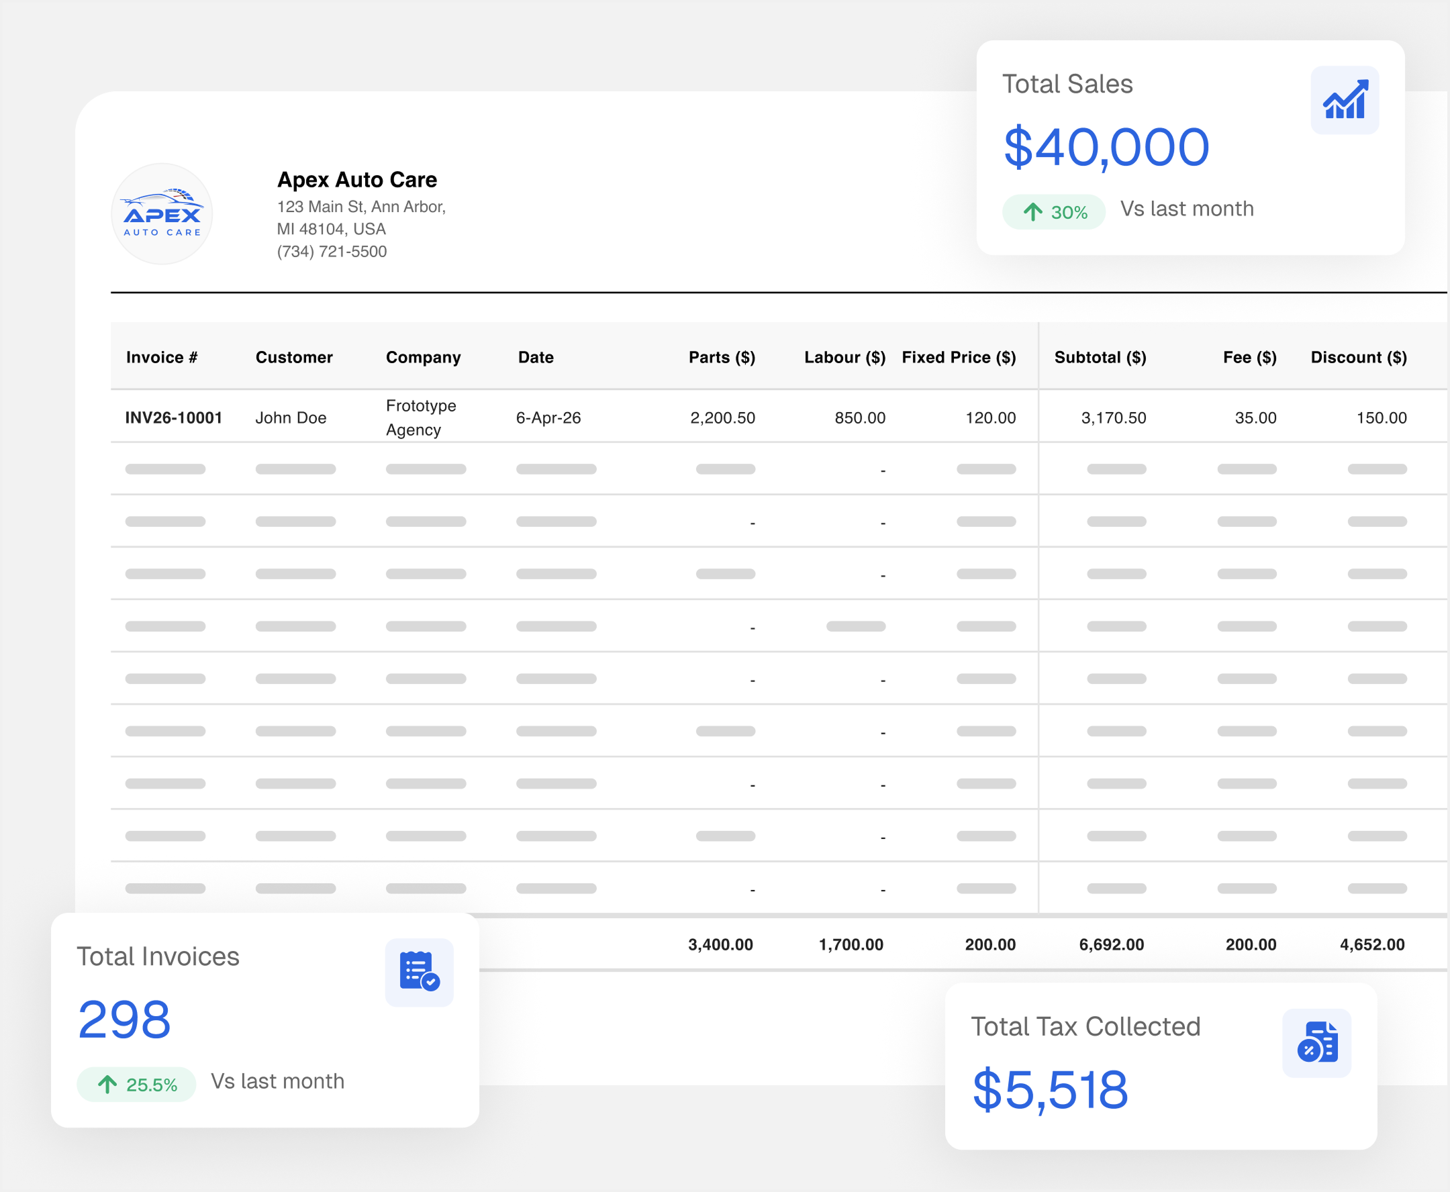
Task: Click the 35.00 fee value
Action: (1255, 417)
